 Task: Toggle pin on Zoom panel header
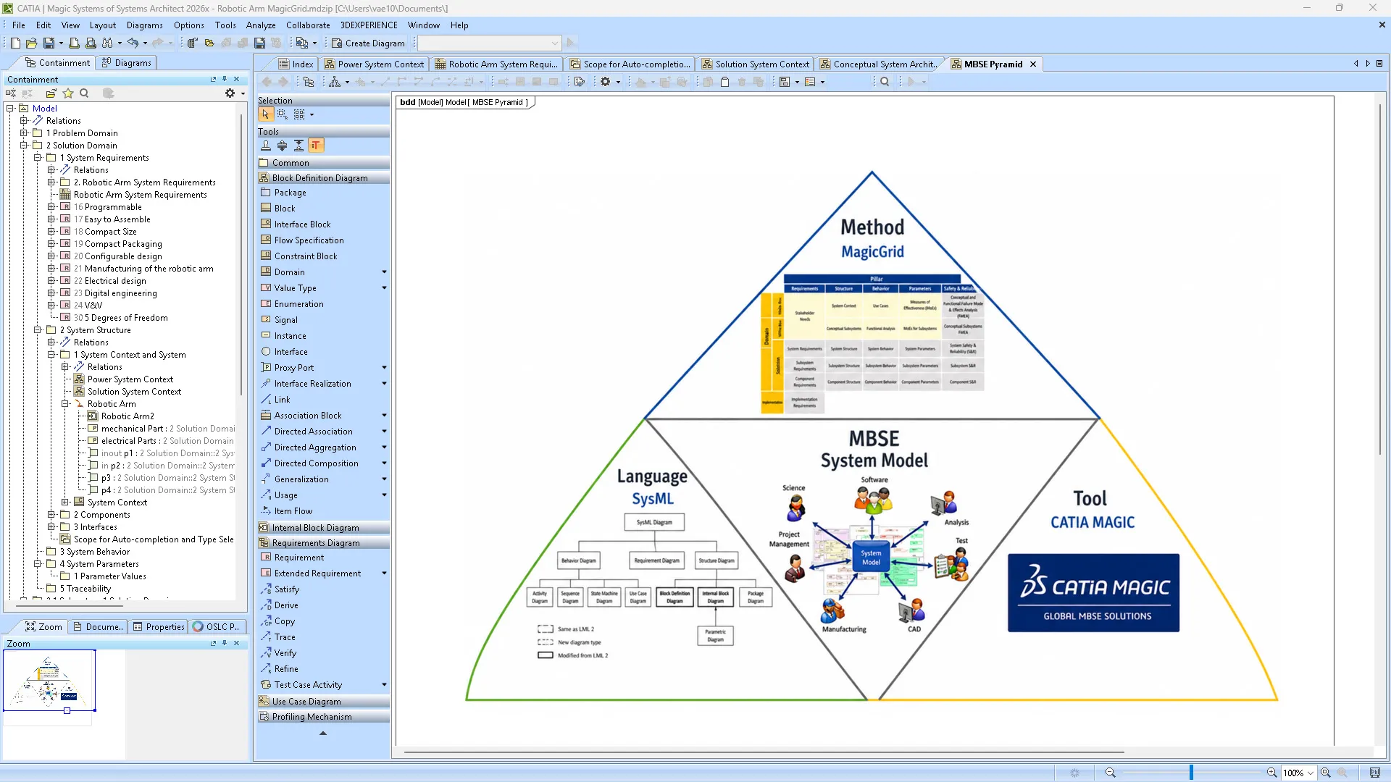(225, 644)
